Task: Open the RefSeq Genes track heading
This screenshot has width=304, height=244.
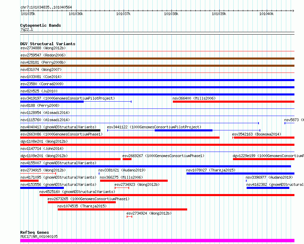Action: (x=34, y=232)
